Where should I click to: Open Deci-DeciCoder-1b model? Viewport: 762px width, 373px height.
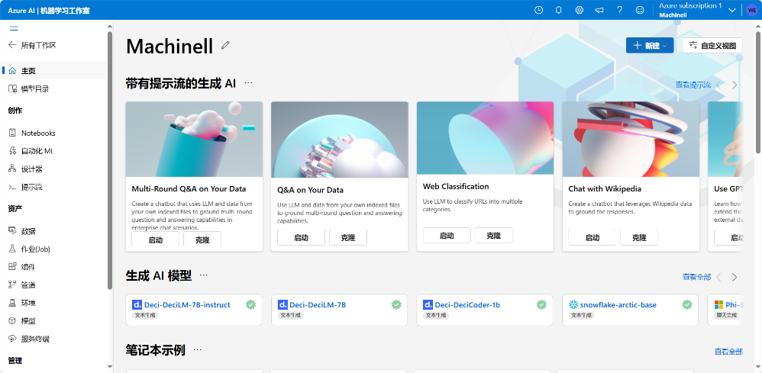point(467,305)
